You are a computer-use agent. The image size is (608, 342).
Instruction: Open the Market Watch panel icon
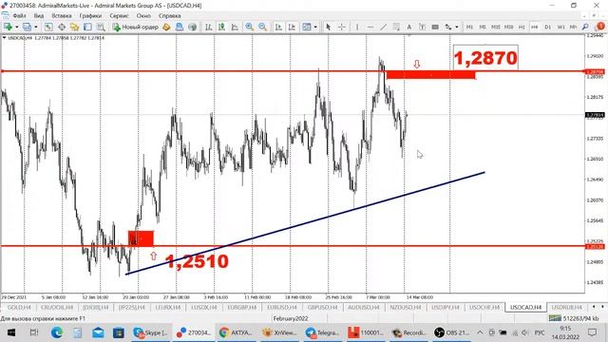click(48, 27)
